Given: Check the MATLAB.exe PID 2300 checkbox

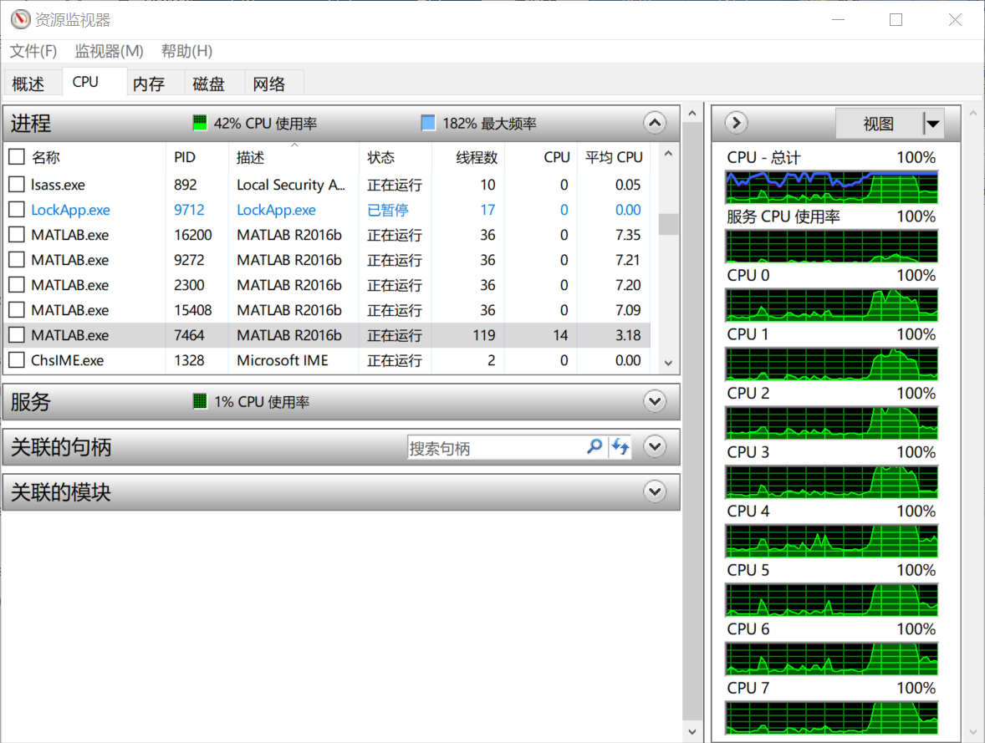Looking at the screenshot, I should [x=17, y=284].
